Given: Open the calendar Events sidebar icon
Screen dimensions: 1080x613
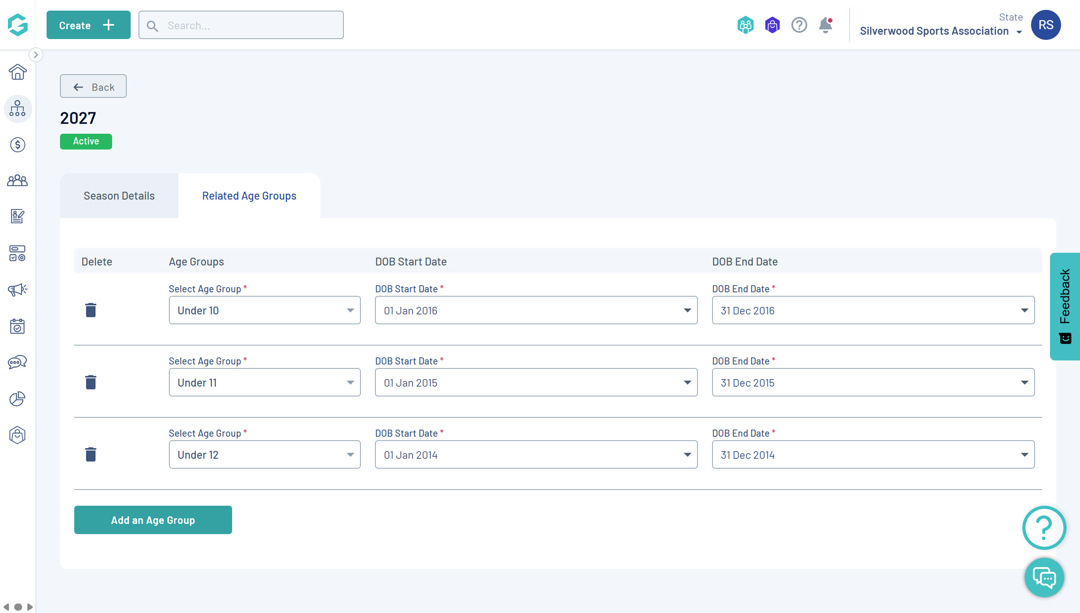Looking at the screenshot, I should point(17,326).
